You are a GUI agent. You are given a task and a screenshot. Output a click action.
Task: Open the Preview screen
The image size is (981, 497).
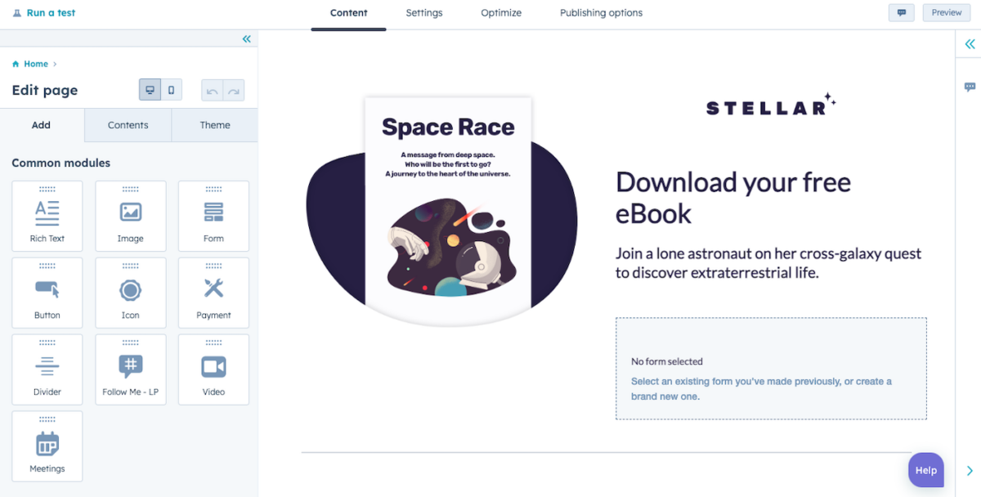(x=946, y=12)
